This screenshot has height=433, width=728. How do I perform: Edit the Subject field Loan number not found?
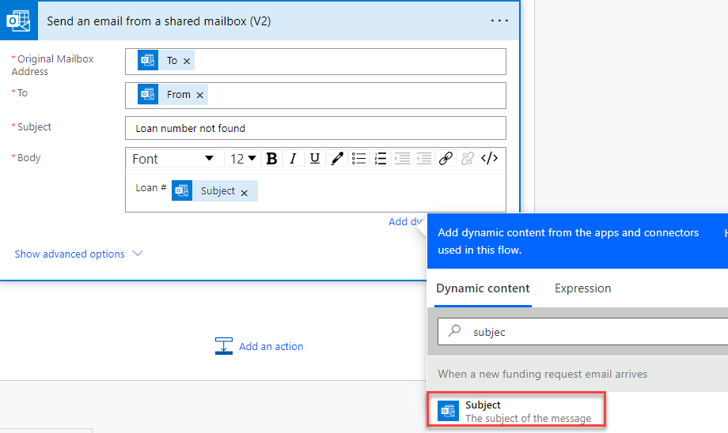pyautogui.click(x=315, y=128)
